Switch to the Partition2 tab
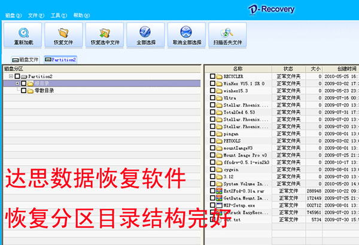This screenshot has width=359, height=245. tap(60, 60)
